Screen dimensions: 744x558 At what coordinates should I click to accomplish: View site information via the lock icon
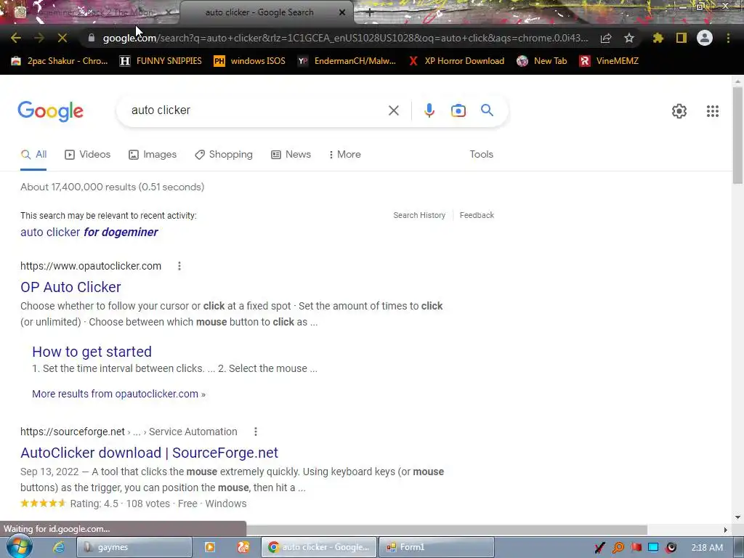[x=91, y=38]
